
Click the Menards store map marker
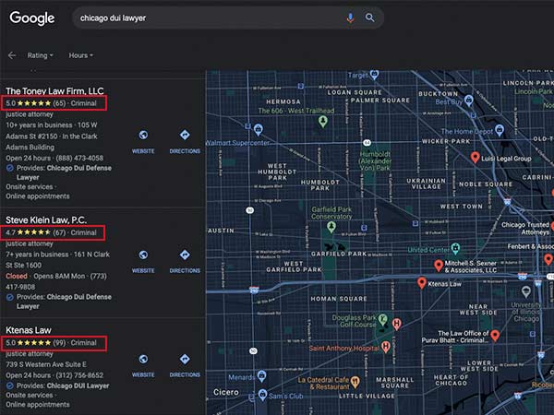coord(262,376)
